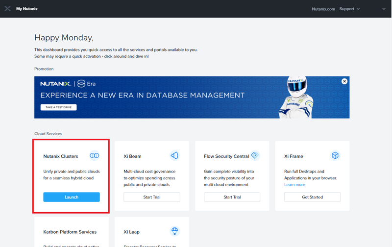The image size is (392, 247).
Task: Click Take a Test Drive button
Action: 58,107
